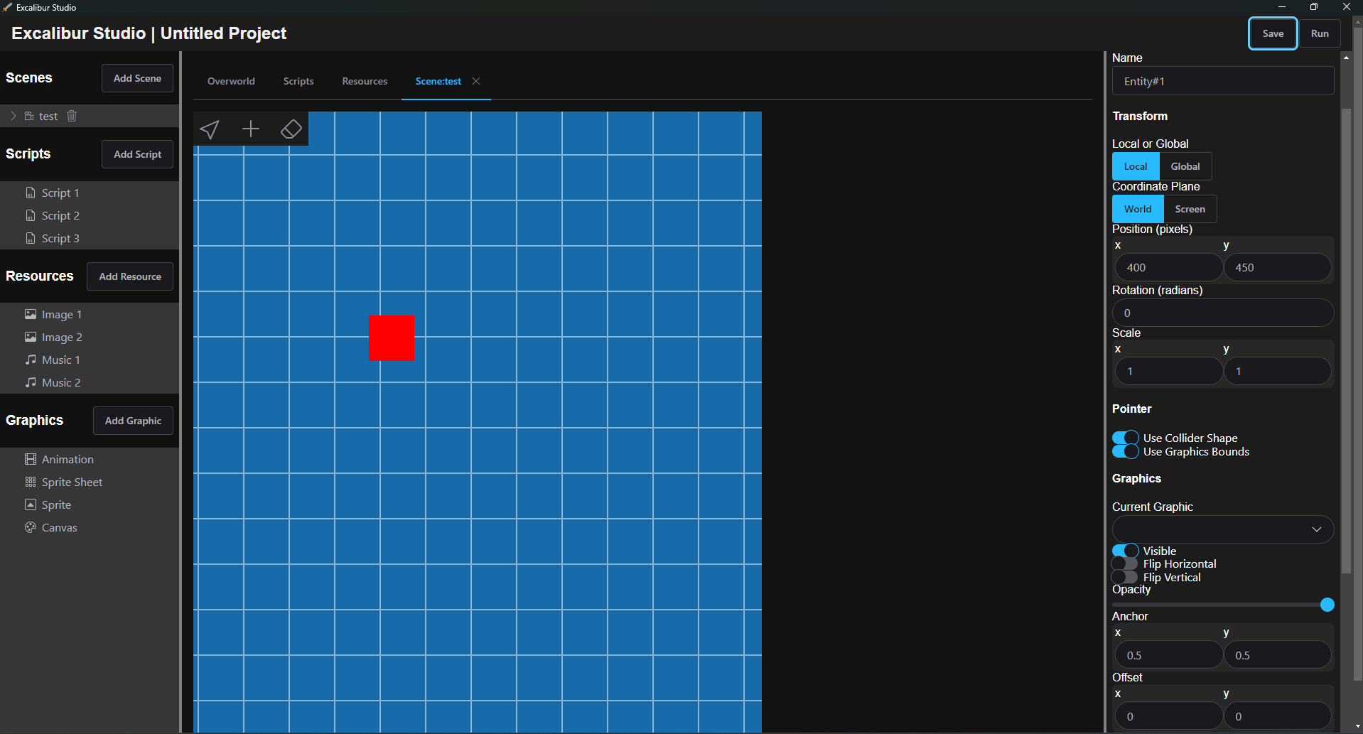Switch to the Overworld tab
The height and width of the screenshot is (734, 1363).
click(231, 81)
